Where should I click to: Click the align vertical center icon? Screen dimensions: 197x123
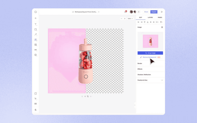154,22
